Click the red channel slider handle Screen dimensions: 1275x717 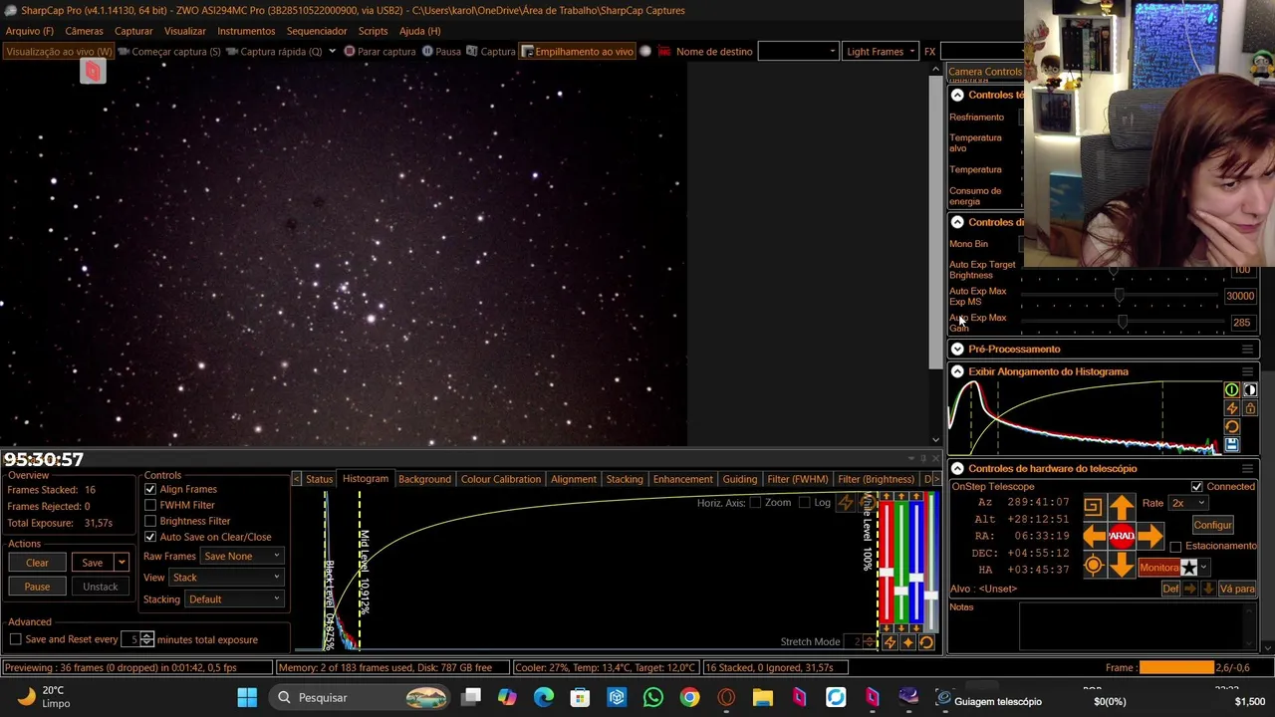click(887, 572)
